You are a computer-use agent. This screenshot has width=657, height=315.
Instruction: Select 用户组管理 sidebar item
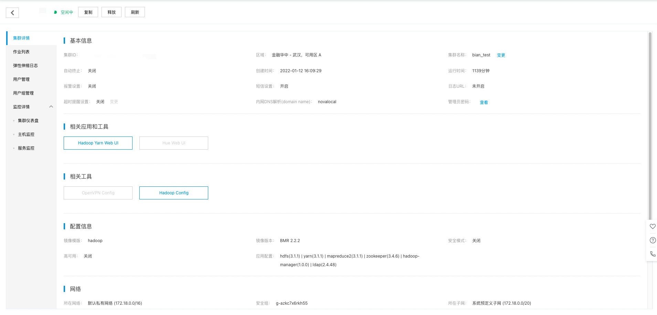(23, 93)
